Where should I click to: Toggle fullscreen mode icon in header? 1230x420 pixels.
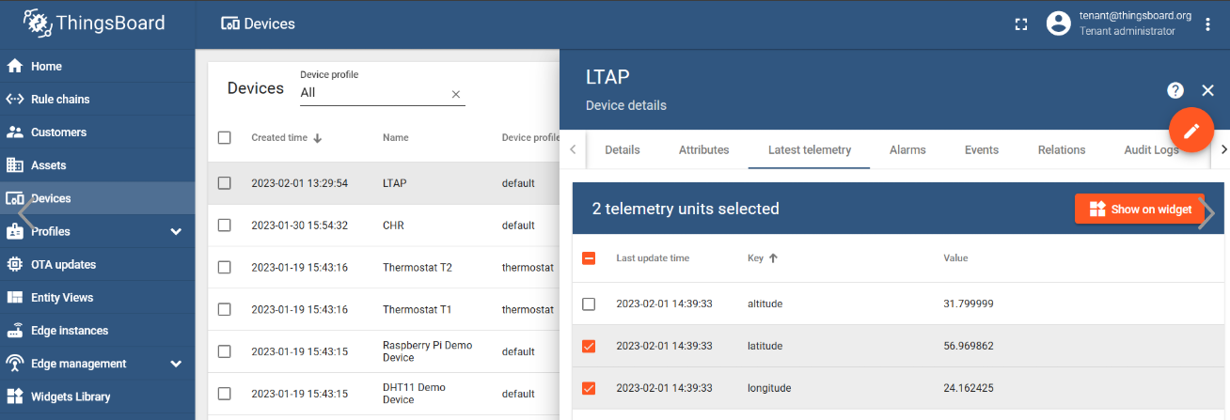point(1020,24)
